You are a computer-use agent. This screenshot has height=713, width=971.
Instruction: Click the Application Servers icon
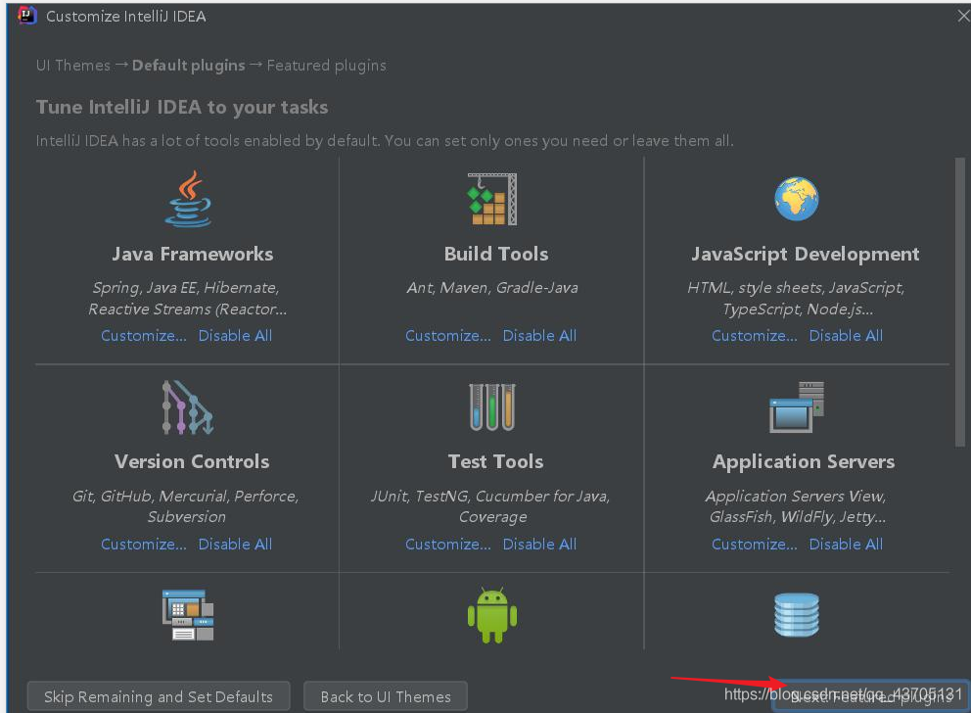tap(797, 407)
